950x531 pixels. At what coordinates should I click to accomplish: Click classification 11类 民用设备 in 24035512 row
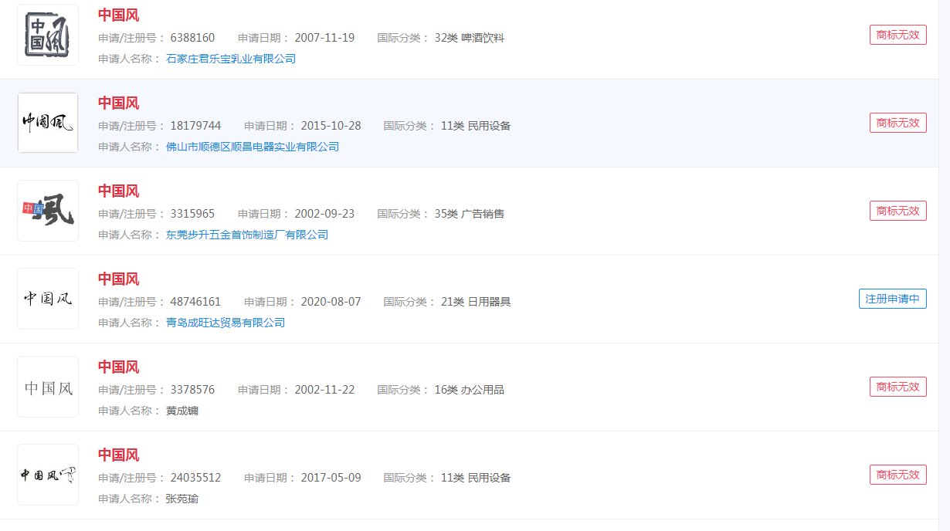pyautogui.click(x=476, y=478)
